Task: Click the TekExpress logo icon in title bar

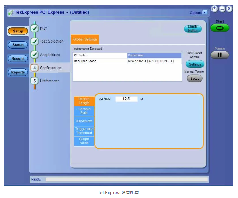Action: coord(11,13)
